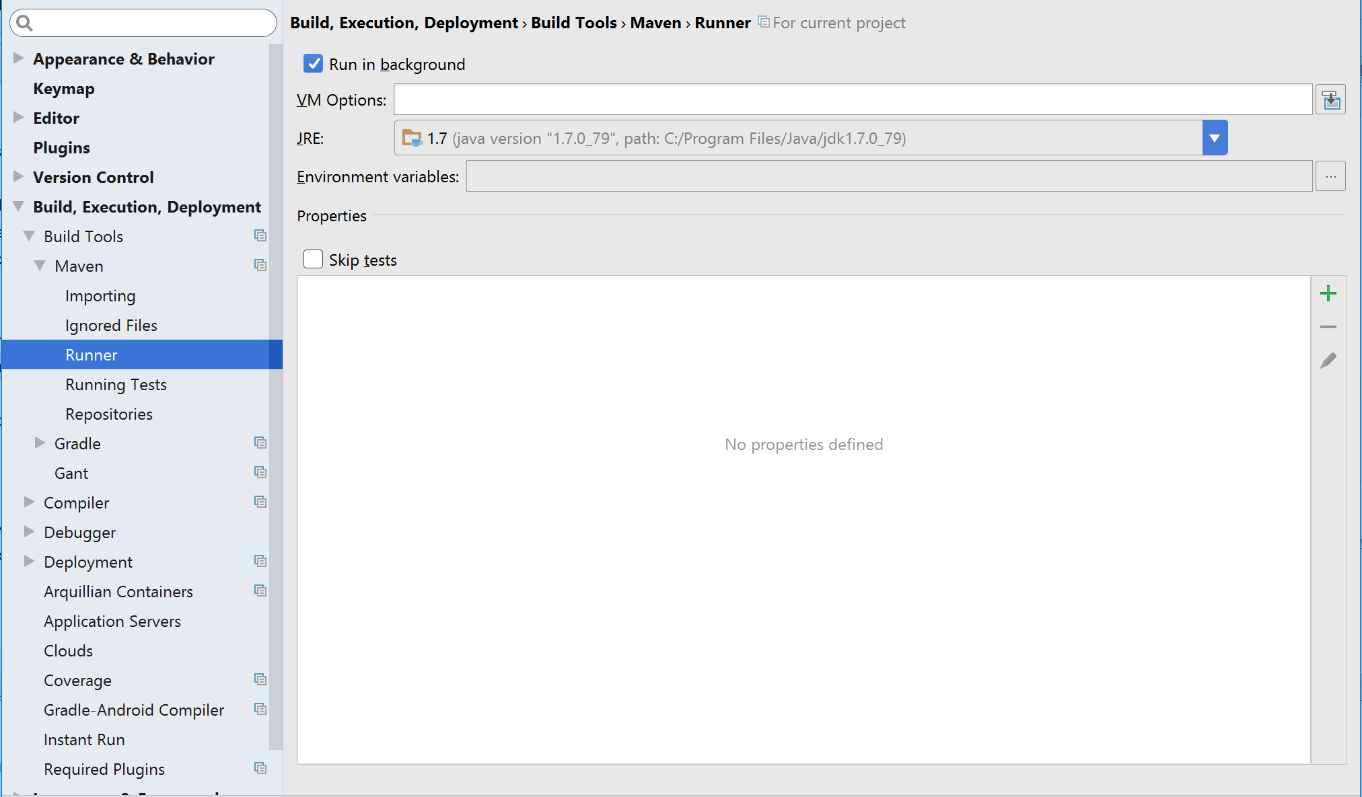The image size is (1362, 797).
Task: Open the JRE dropdown arrow
Action: [x=1215, y=138]
